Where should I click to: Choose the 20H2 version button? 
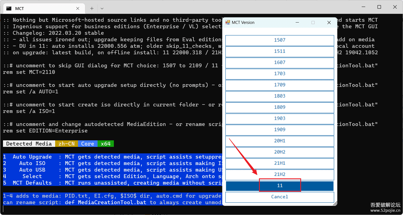(x=280, y=152)
